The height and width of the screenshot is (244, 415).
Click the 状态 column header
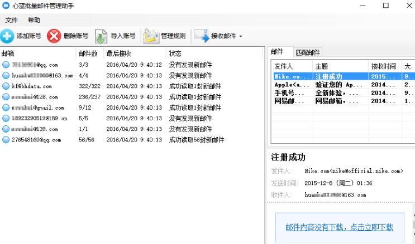point(175,53)
